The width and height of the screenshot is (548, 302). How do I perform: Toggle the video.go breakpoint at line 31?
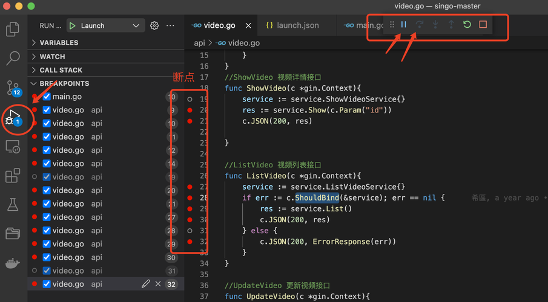click(x=47, y=271)
